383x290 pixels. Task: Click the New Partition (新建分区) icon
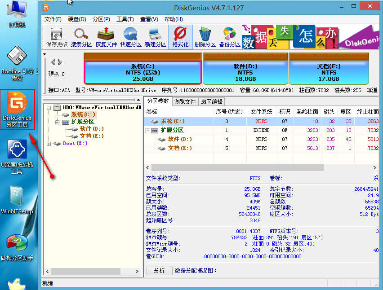156,37
